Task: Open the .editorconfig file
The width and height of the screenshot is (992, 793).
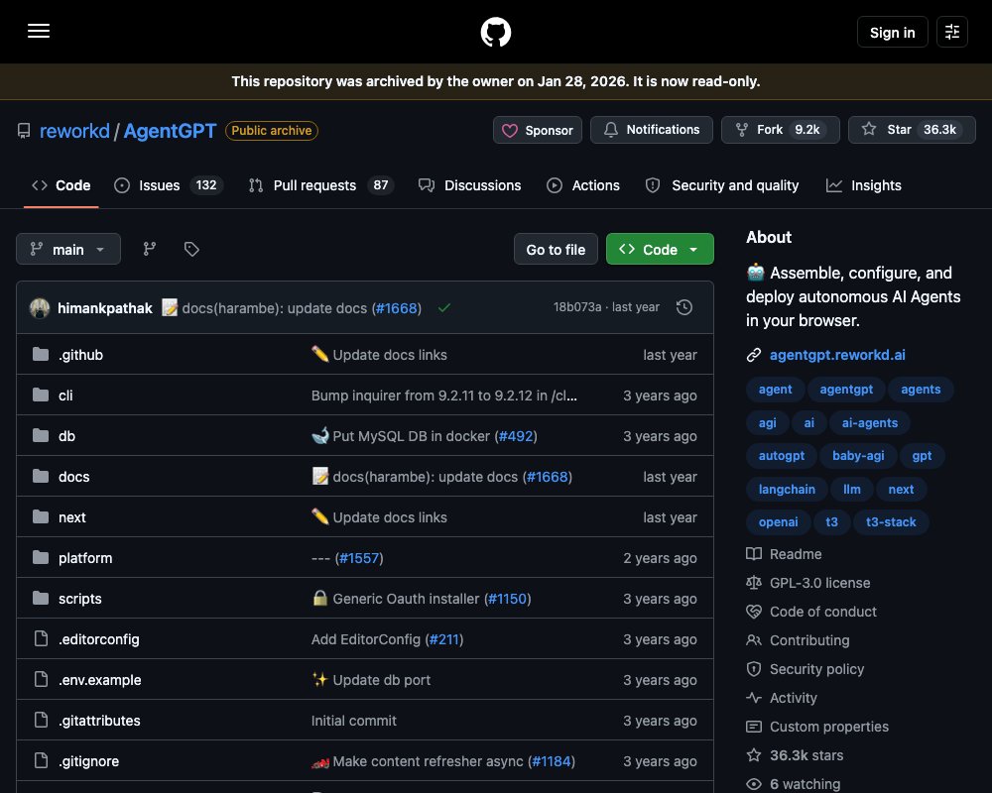Action: click(x=98, y=639)
